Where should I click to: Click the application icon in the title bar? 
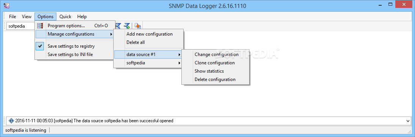tap(6, 5)
